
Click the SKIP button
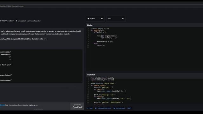click(90, 108)
